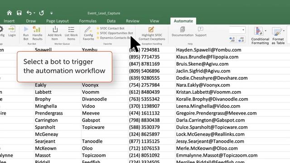Viewport: 290px width, 163px height.
Task: Switch to the Draw tab
Action: coord(31,21)
